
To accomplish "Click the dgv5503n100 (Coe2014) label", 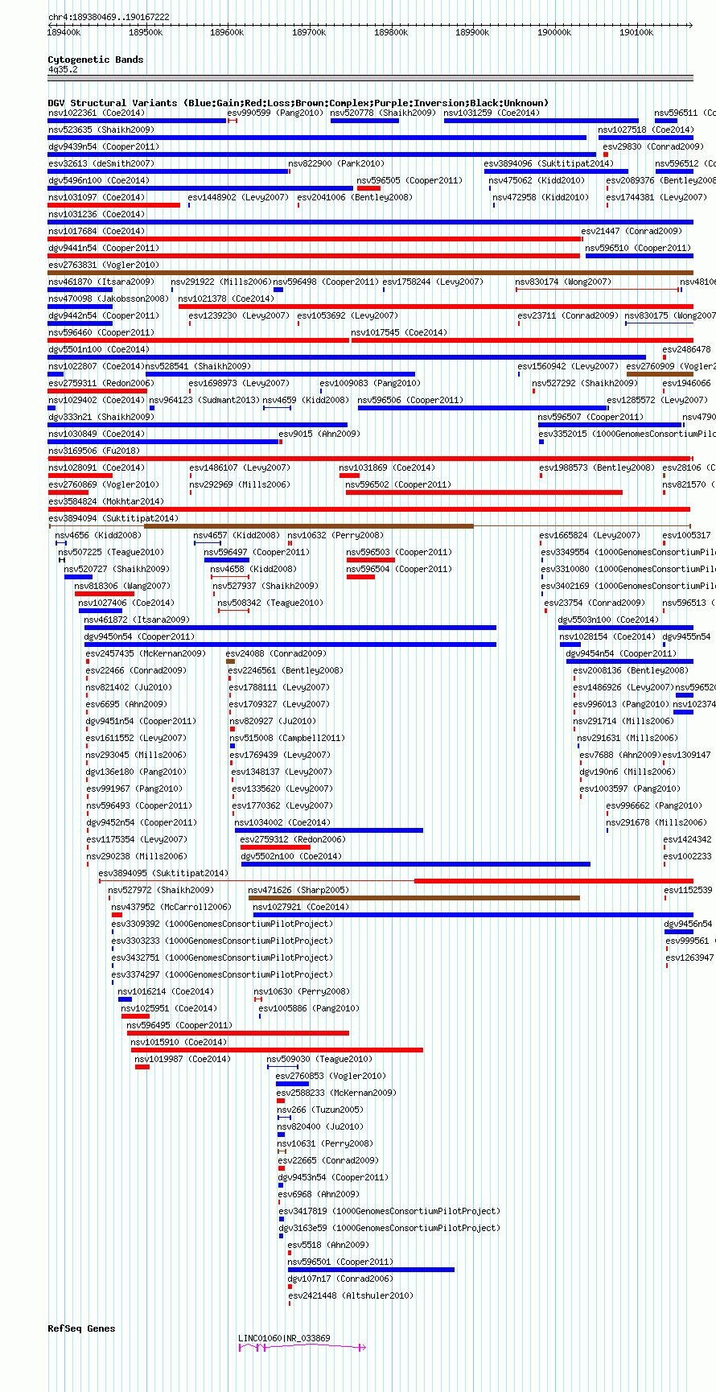I will point(609,620).
